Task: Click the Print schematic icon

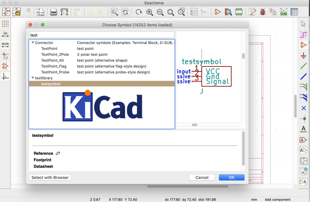Action: (x=54, y=12)
